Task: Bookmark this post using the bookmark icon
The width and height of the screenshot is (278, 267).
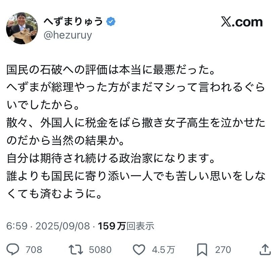Action: 202,250
